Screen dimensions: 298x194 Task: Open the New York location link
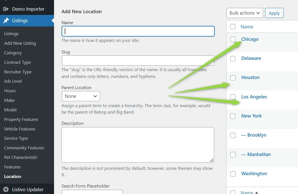click(x=252, y=116)
